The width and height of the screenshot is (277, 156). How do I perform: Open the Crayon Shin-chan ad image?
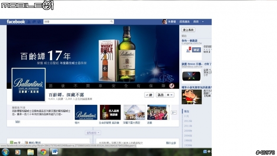[192, 97]
